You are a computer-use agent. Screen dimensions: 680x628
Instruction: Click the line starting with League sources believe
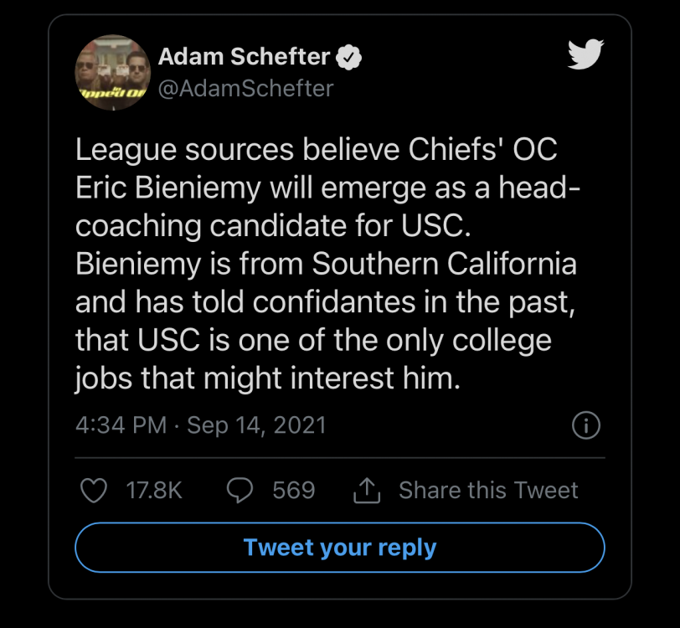317,150
